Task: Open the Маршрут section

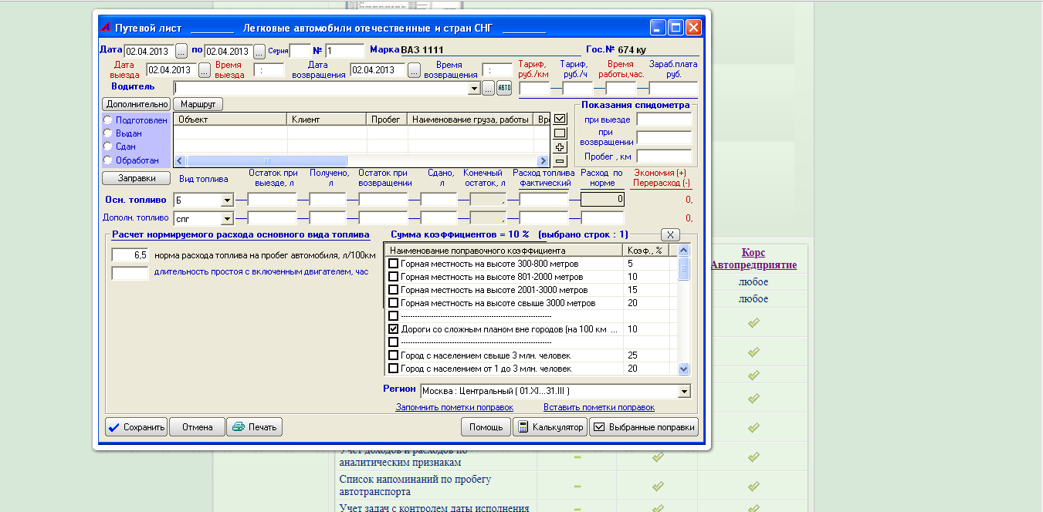Action: click(198, 104)
